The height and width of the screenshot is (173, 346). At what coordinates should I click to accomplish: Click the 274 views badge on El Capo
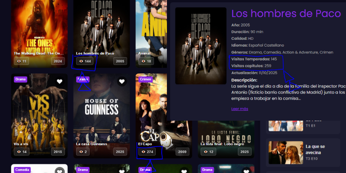tap(147, 152)
